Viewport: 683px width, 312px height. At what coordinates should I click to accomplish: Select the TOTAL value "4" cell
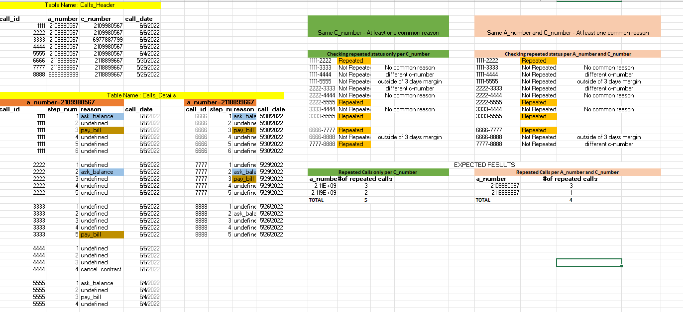[571, 200]
